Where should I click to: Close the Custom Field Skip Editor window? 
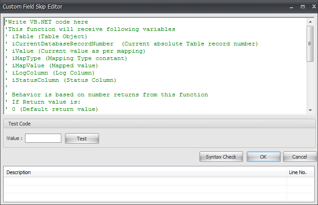314,6
